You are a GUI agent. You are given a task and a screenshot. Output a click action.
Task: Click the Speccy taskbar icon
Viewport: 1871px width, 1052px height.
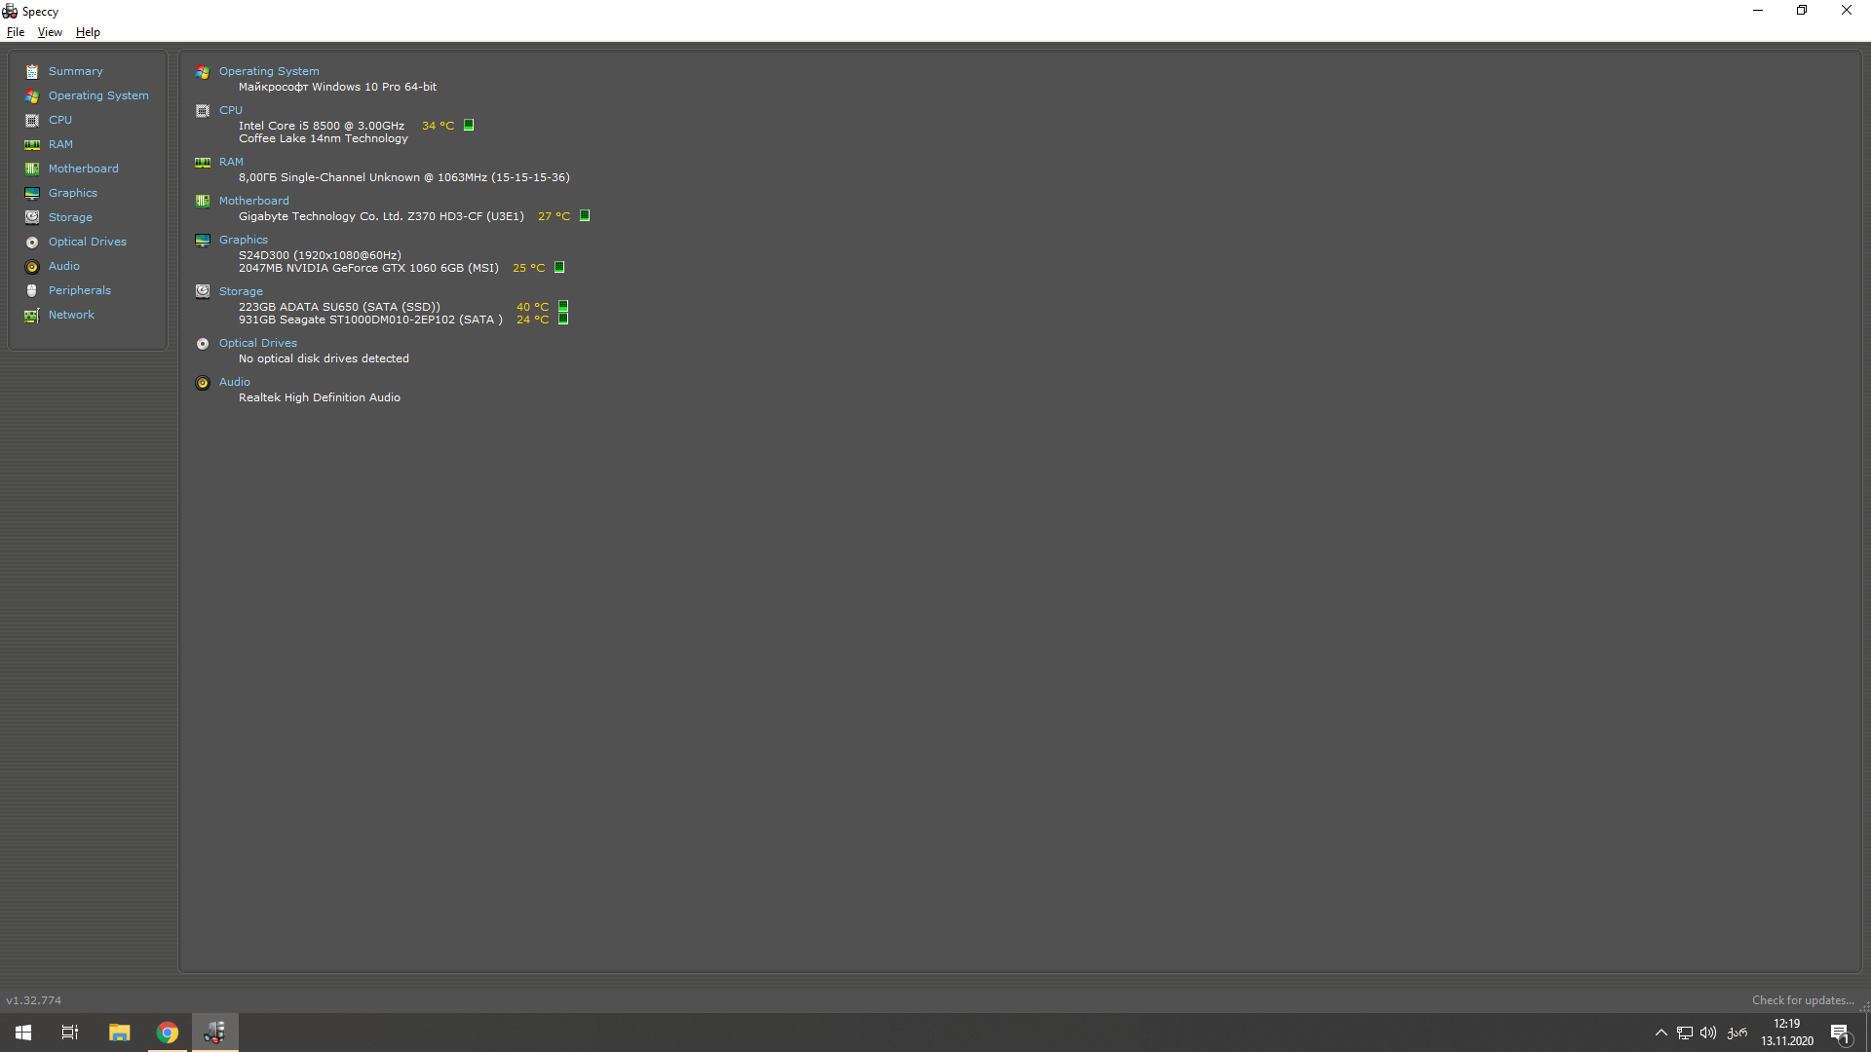215,1033
